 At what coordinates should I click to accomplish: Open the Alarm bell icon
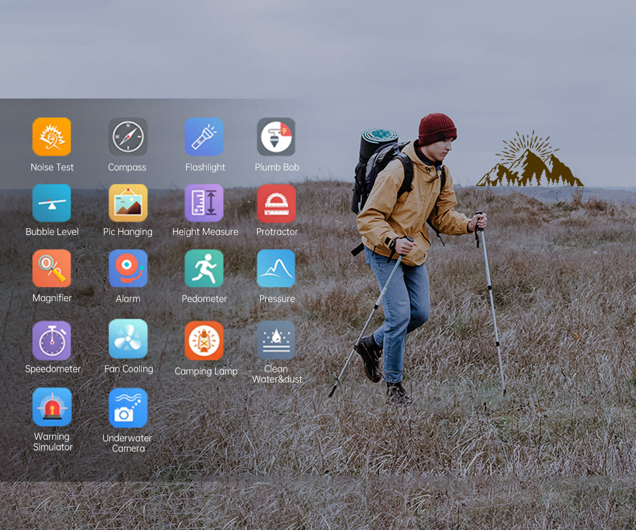[128, 268]
